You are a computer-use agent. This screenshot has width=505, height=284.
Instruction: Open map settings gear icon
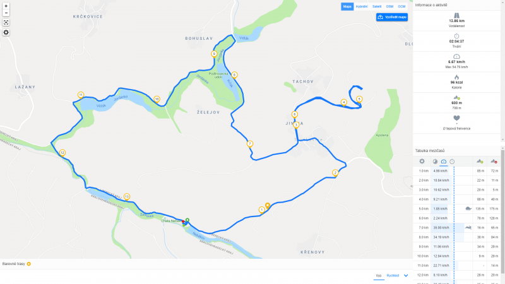[x=6, y=33]
